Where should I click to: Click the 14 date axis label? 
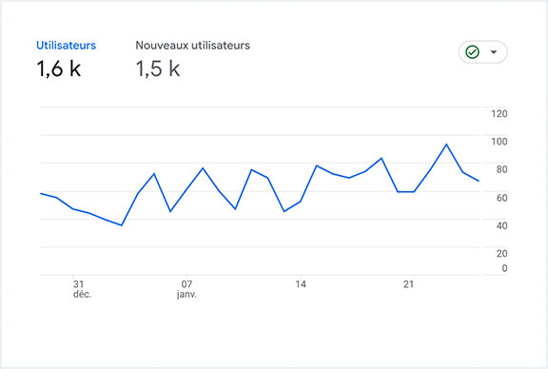point(301,284)
